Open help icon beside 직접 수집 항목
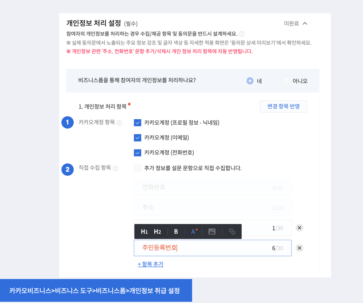 pyautogui.click(x=115, y=168)
